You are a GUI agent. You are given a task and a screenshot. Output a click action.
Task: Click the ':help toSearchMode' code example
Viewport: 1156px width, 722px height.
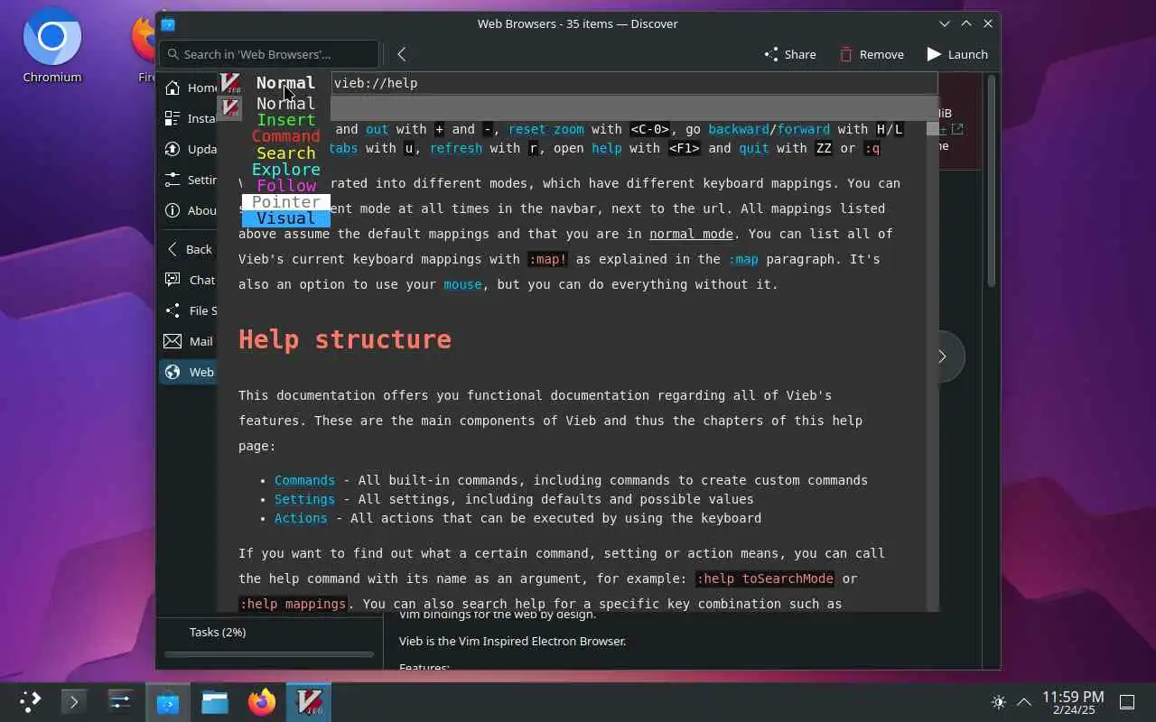[x=765, y=579]
